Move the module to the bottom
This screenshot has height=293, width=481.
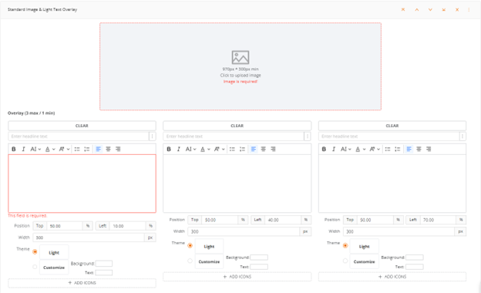point(443,9)
